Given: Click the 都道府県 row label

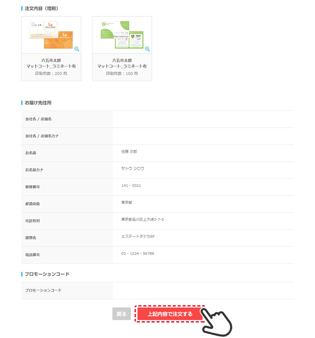Looking at the screenshot, I should (x=33, y=204).
